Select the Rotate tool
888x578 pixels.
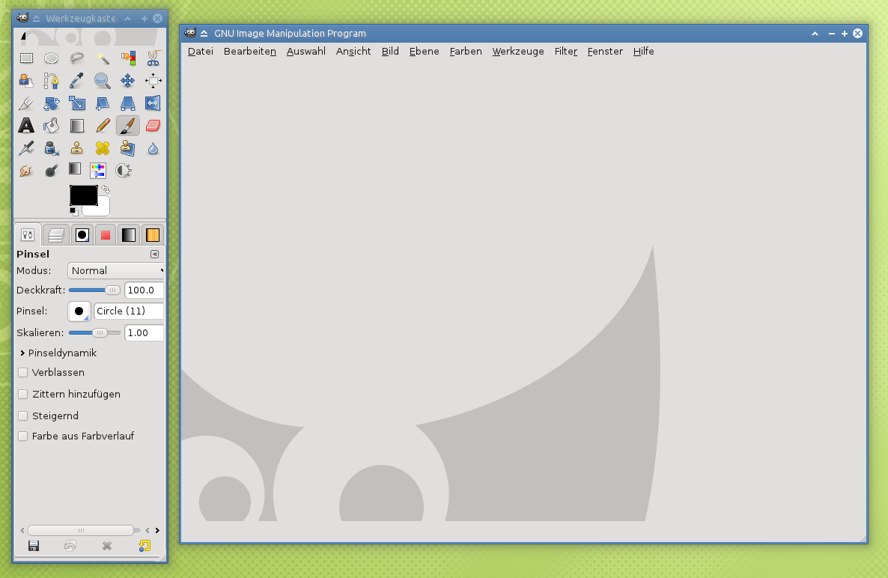52,103
